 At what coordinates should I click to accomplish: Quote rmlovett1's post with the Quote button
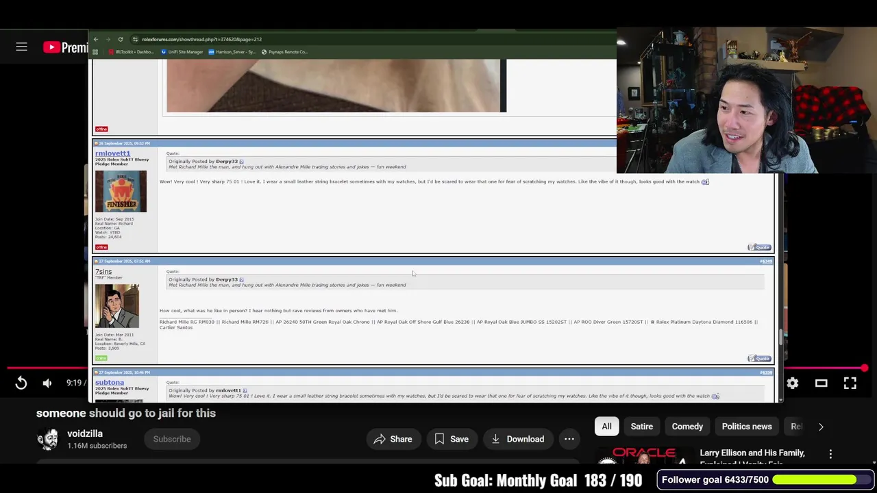tap(759, 247)
